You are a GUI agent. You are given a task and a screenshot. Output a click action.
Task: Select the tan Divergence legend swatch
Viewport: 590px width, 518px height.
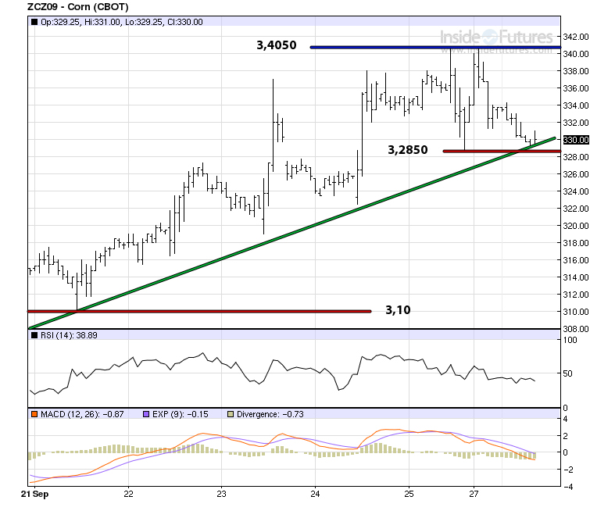click(231, 413)
